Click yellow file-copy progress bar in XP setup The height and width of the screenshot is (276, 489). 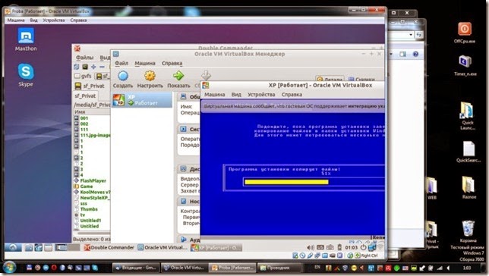pyautogui.click(x=286, y=182)
